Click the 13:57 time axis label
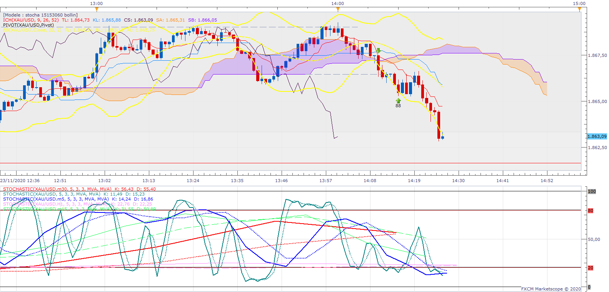This screenshot has width=609, height=292. 325,181
